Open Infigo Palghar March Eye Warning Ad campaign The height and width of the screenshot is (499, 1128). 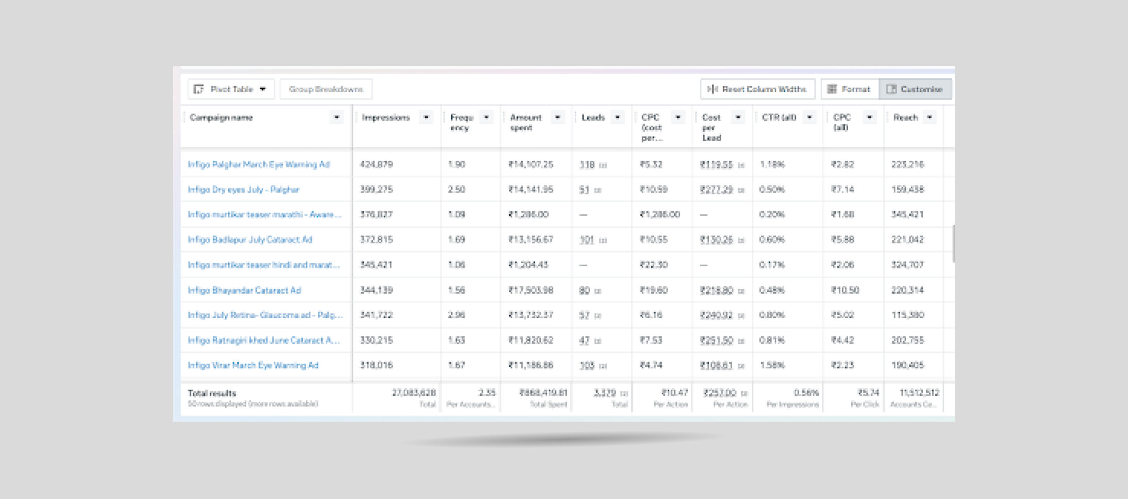tap(259, 165)
